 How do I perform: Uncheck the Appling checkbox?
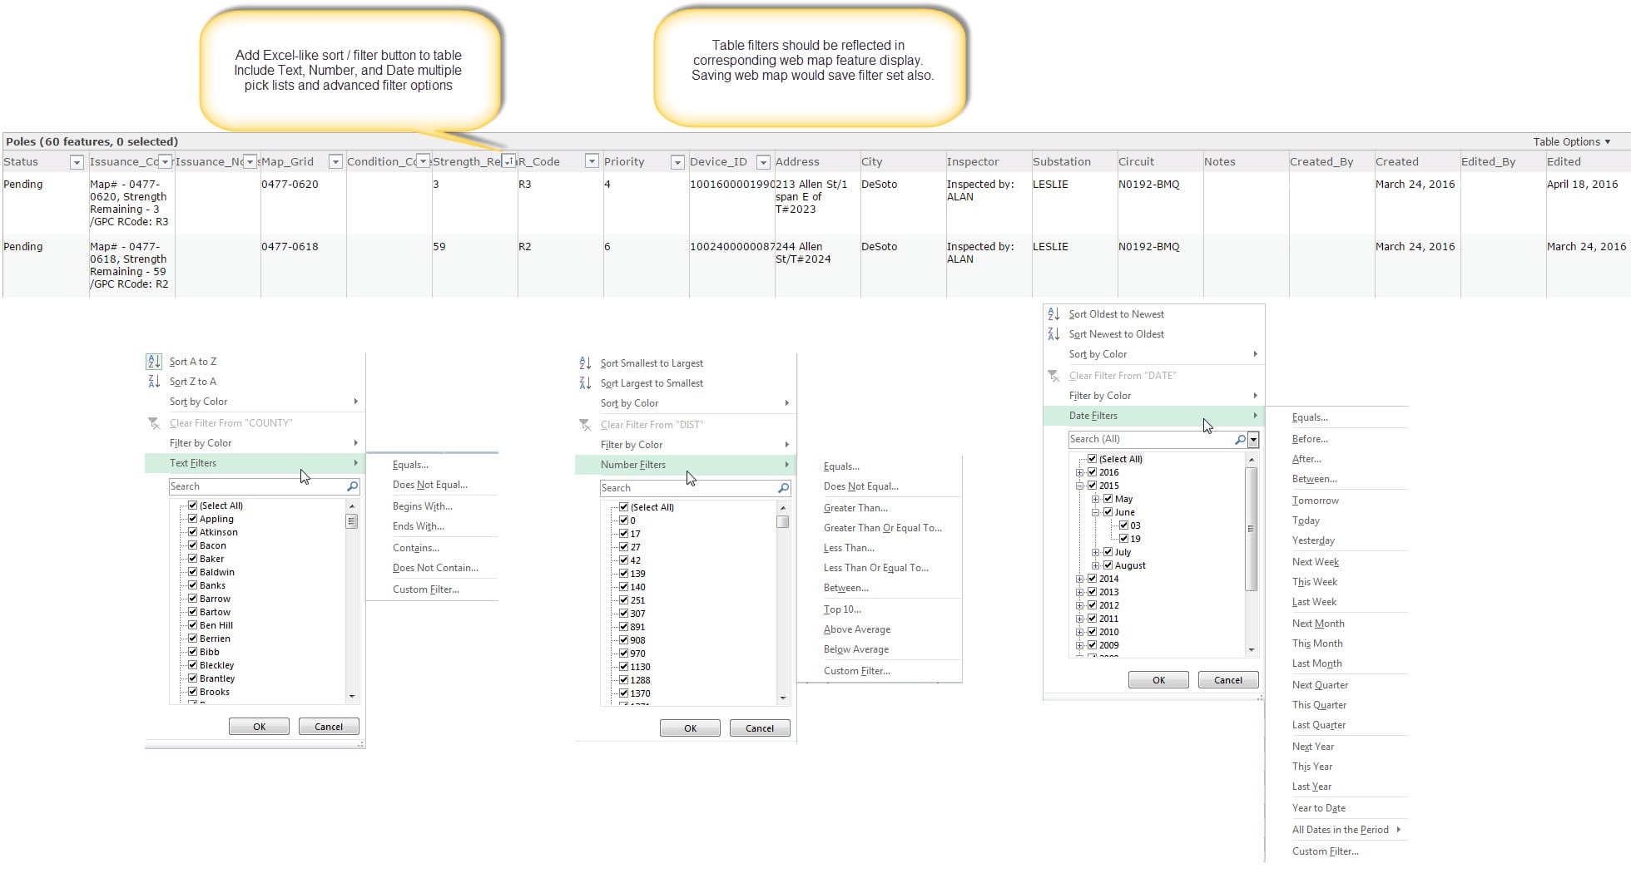(x=192, y=519)
